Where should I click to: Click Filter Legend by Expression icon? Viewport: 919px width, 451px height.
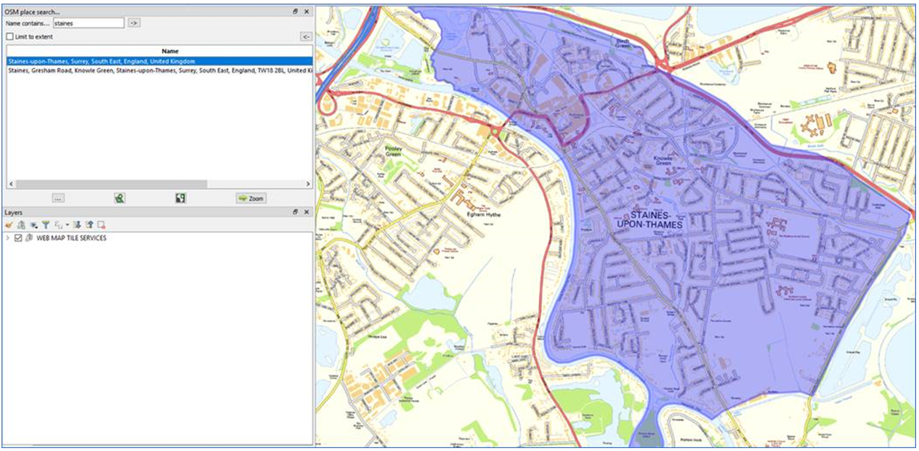(57, 225)
